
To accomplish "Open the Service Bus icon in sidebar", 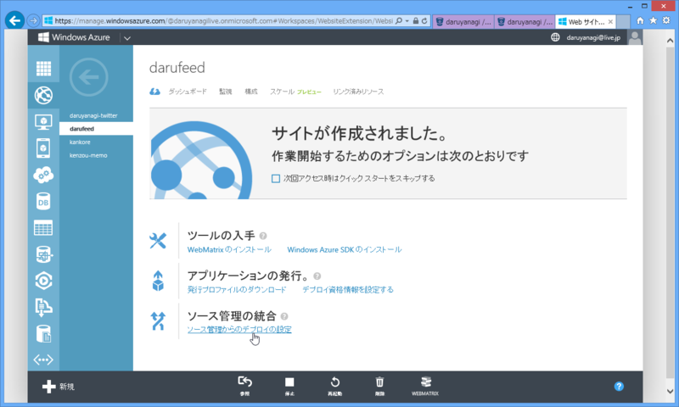I will pos(43,308).
